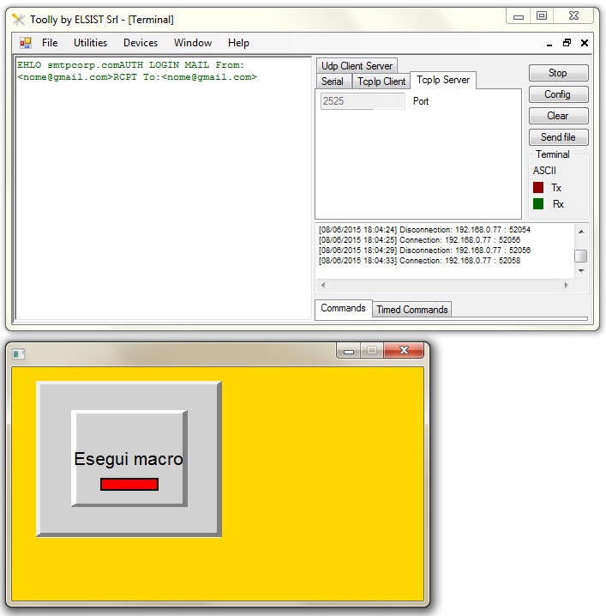Clear the terminal with Clear button

click(x=558, y=116)
